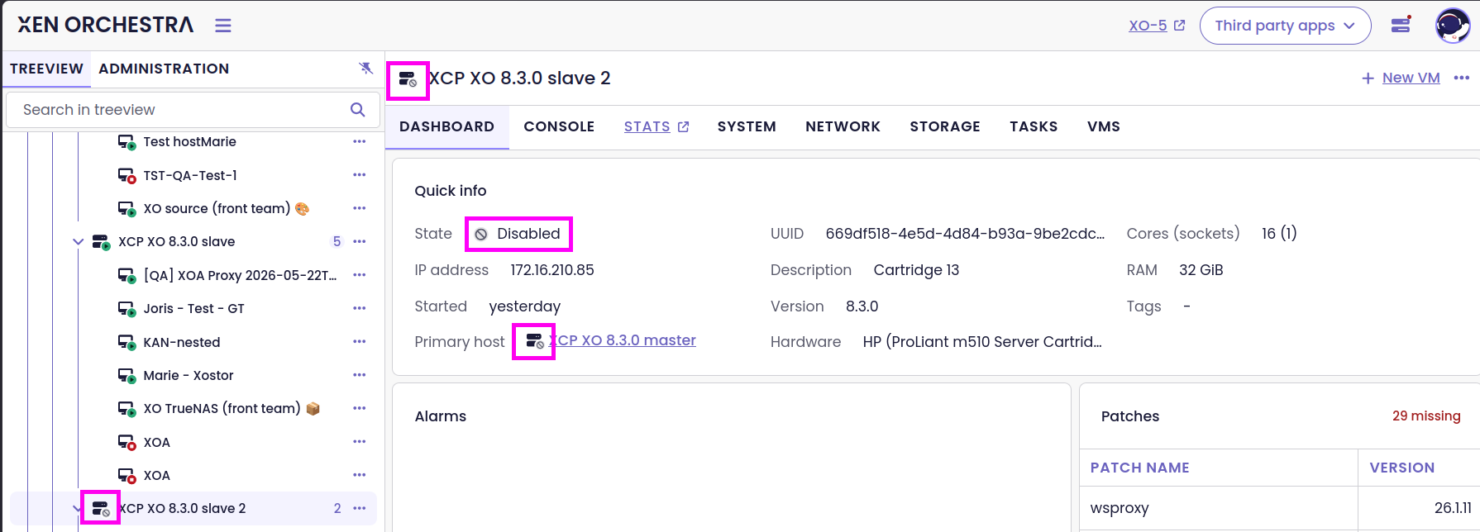Image resolution: width=1480 pixels, height=532 pixels.
Task: Open the Third party apps dropdown
Action: (x=1285, y=26)
